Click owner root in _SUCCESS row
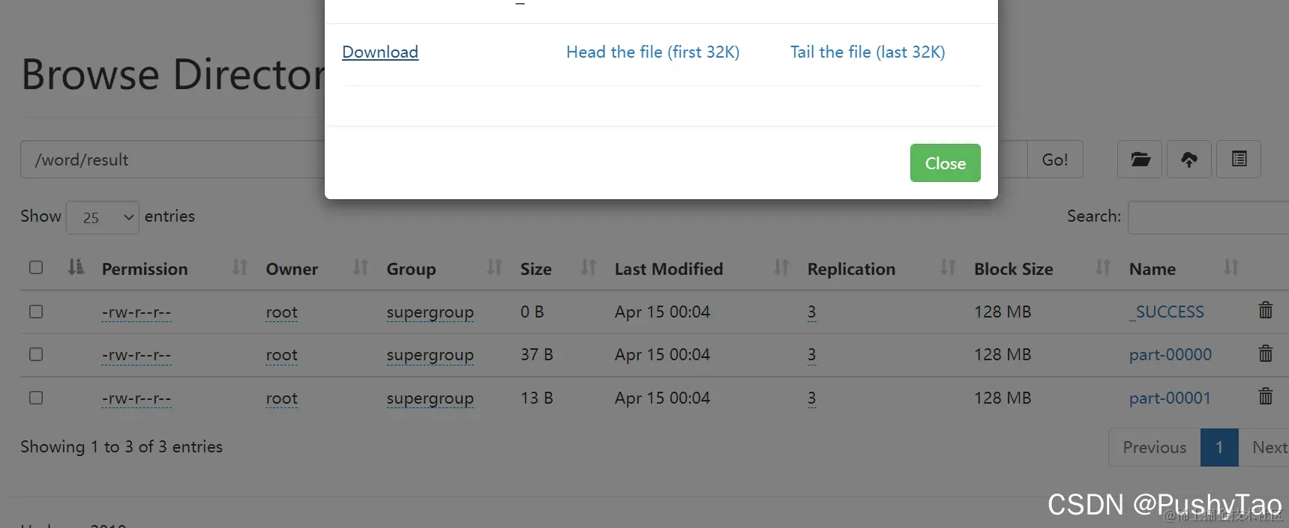This screenshot has height=528, width=1289. click(282, 312)
